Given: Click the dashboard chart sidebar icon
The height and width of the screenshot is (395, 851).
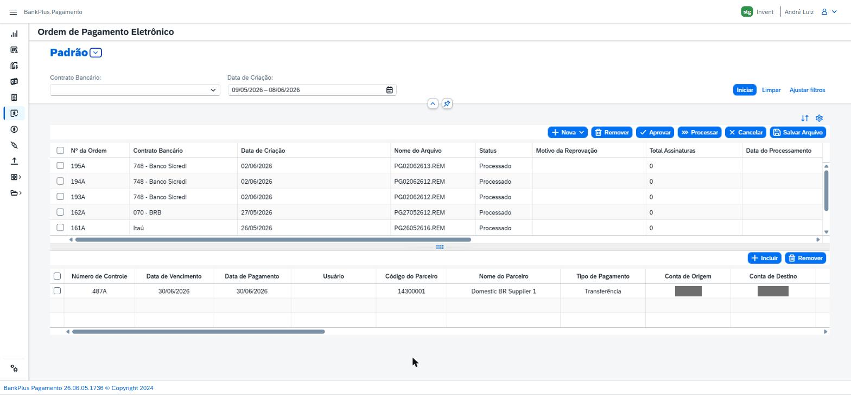Looking at the screenshot, I should (14, 34).
